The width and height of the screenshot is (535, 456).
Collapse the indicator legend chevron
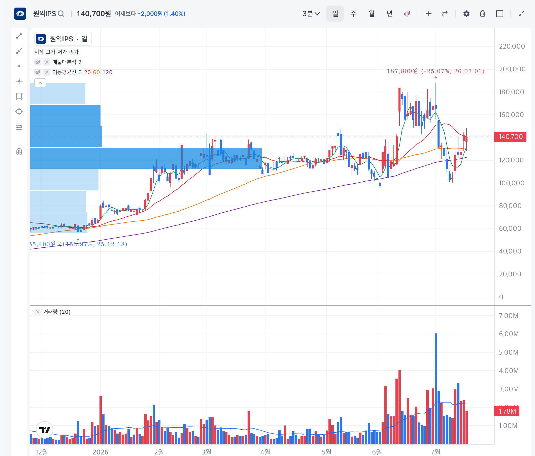pyautogui.click(x=40, y=83)
